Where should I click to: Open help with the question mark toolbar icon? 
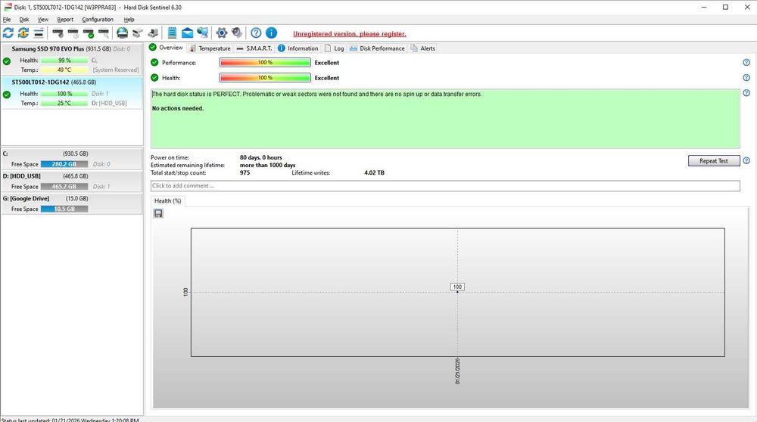pyautogui.click(x=256, y=33)
